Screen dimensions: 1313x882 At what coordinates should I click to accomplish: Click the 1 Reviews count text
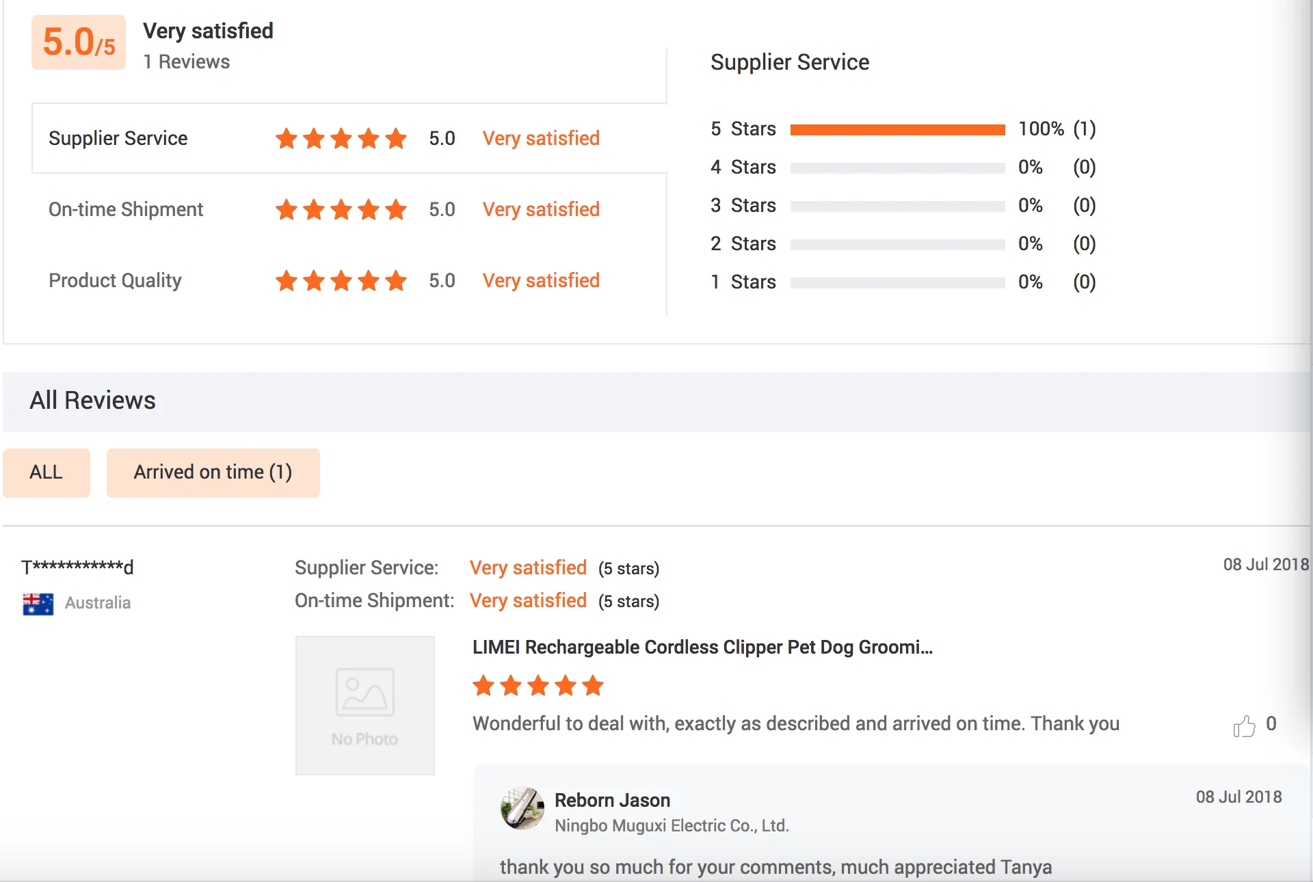pos(186,62)
